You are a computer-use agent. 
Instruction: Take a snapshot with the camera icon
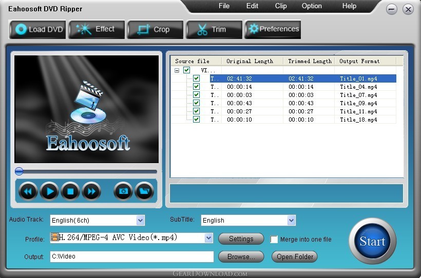(123, 191)
